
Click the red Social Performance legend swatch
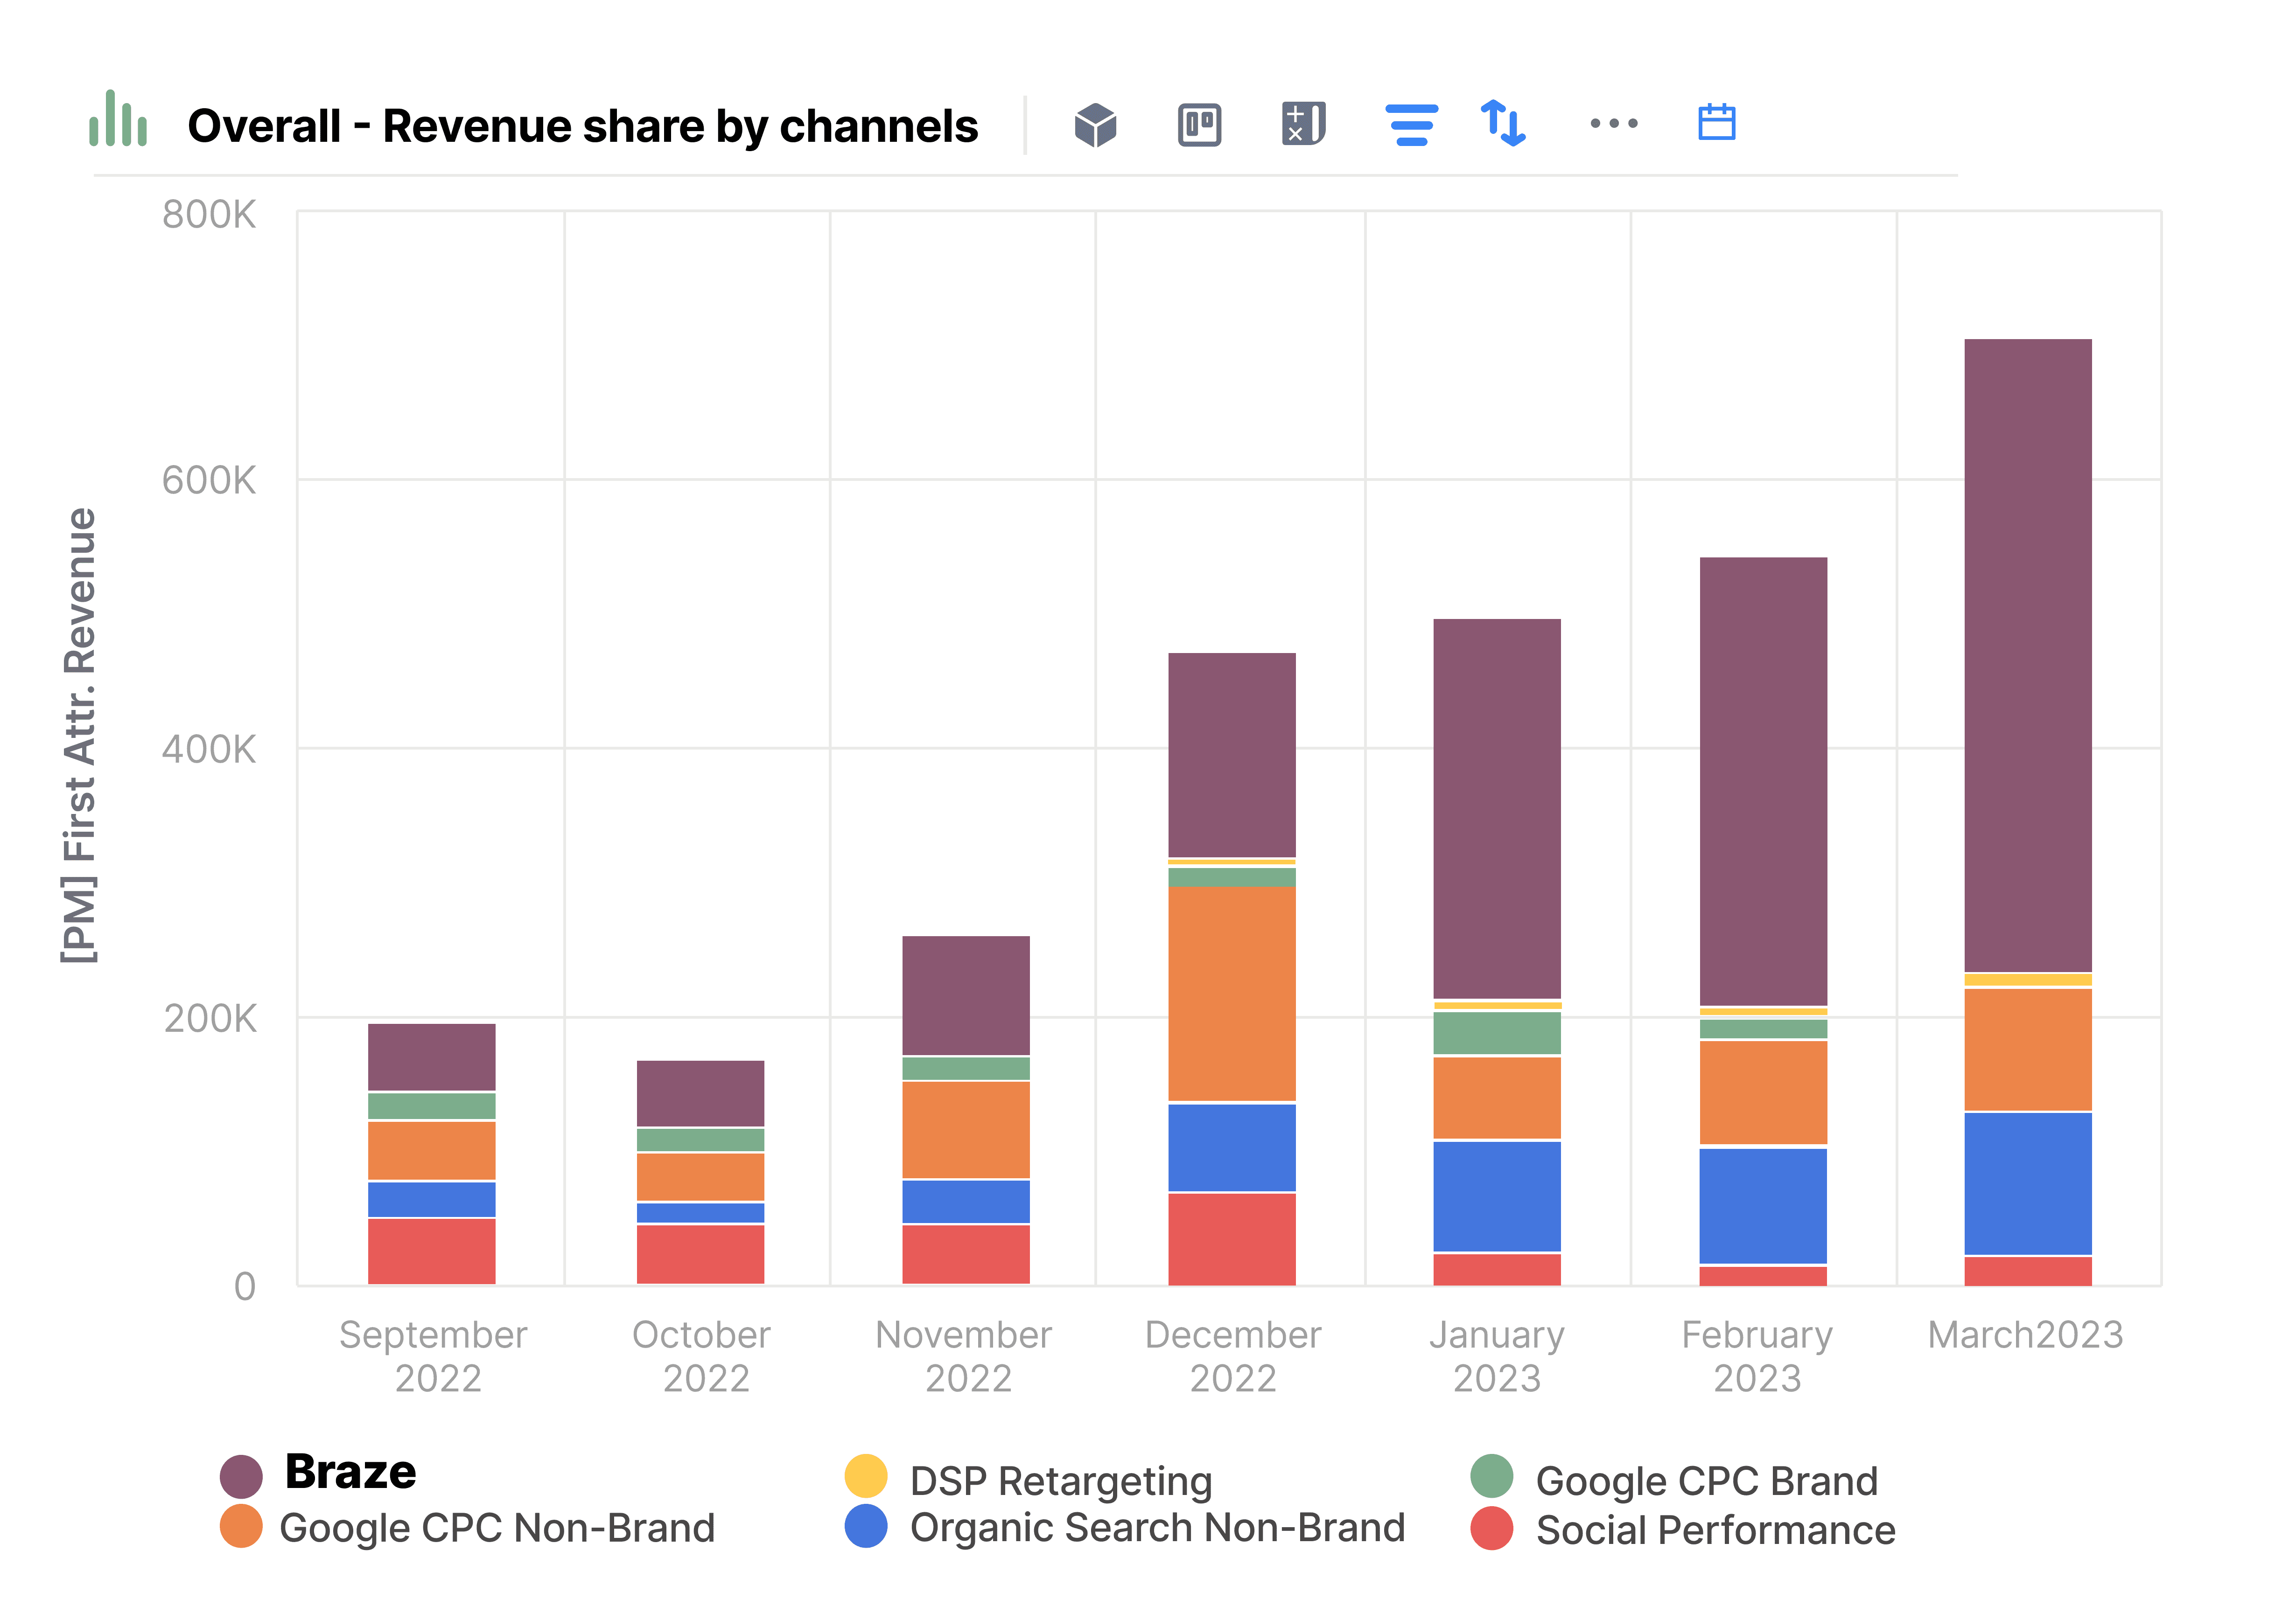tap(1491, 1529)
